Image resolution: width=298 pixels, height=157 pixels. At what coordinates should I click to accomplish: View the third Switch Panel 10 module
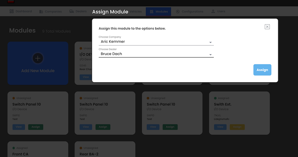click(153, 127)
